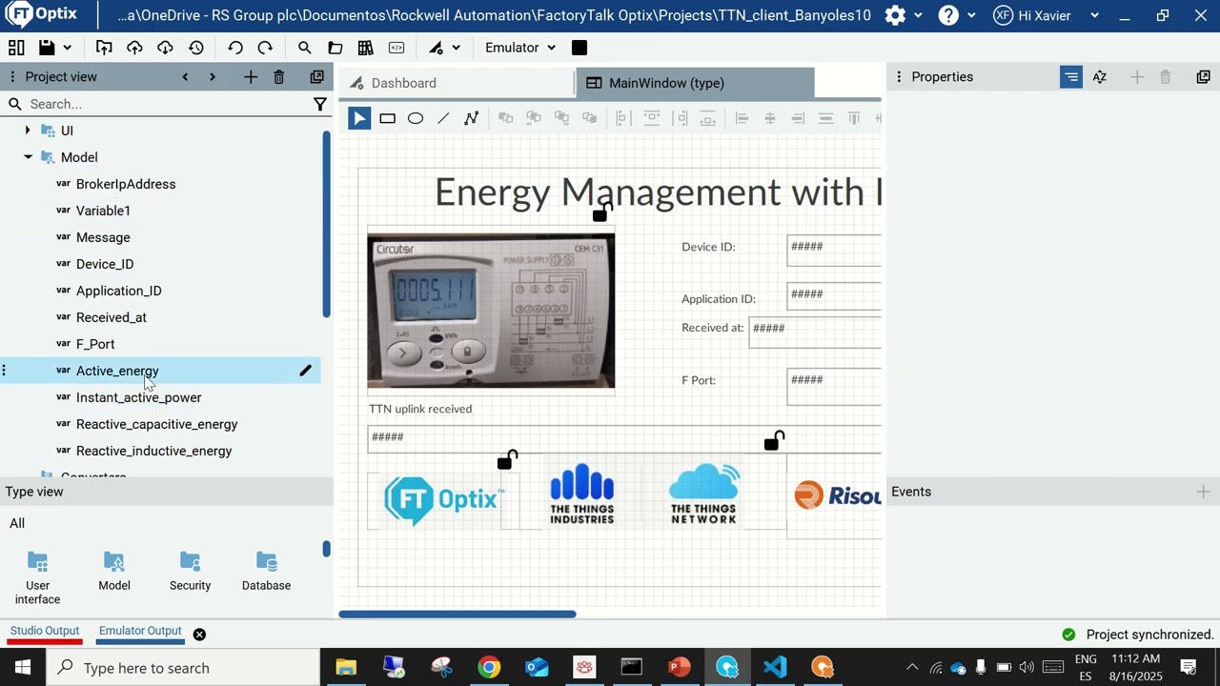Viewport: 1220px width, 686px height.
Task: Select the Reactive_inductive_energy variable
Action: pos(154,451)
